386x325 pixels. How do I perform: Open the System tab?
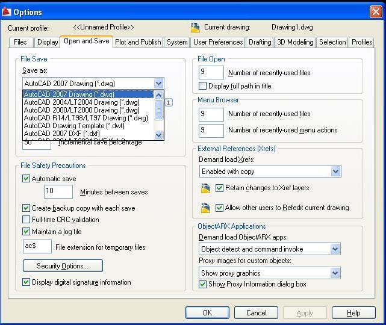(177, 42)
